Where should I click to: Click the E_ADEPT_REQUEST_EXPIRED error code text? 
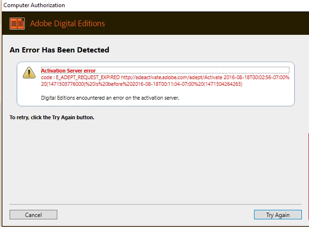coord(88,77)
